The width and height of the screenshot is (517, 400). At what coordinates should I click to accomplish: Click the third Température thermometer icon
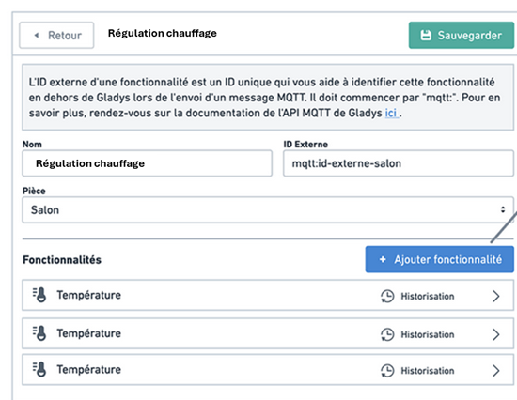pyautogui.click(x=39, y=369)
